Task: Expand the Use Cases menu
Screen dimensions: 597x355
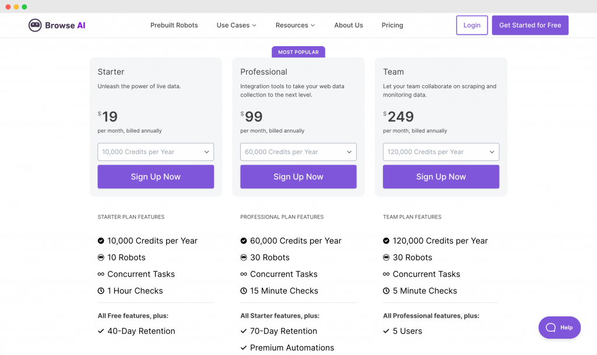Action: click(237, 25)
